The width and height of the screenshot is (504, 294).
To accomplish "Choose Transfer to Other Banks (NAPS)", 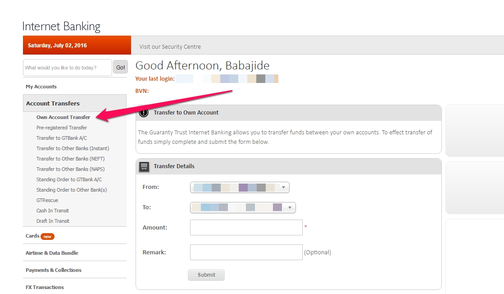I will 70,169.
